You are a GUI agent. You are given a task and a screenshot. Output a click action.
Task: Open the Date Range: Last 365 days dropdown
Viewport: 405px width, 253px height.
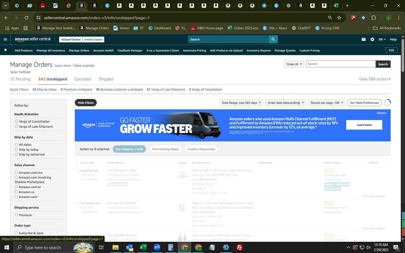241,103
